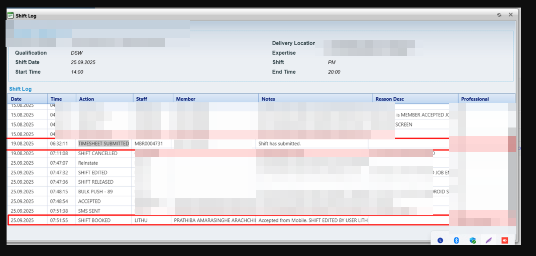Screen dimensions: 536x256
Task: Click time cell 07:51:55
Action: (x=59, y=220)
